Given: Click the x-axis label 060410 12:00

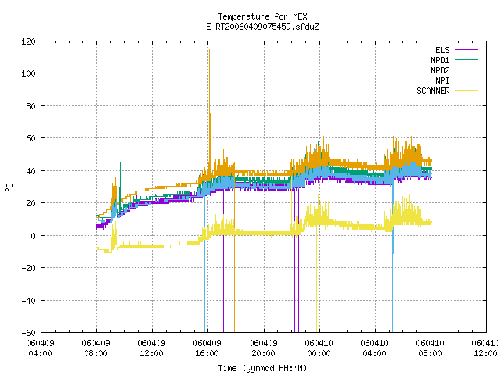Looking at the screenshot, I should [485, 348].
